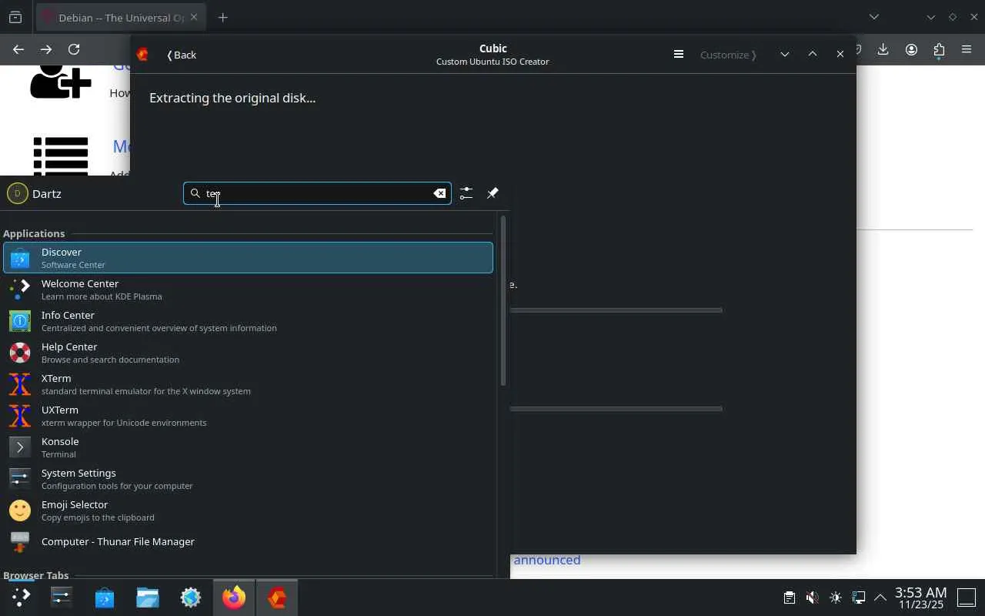Screen dimensions: 985x616
Task: Open launcher configure settings icon
Action: (x=466, y=193)
